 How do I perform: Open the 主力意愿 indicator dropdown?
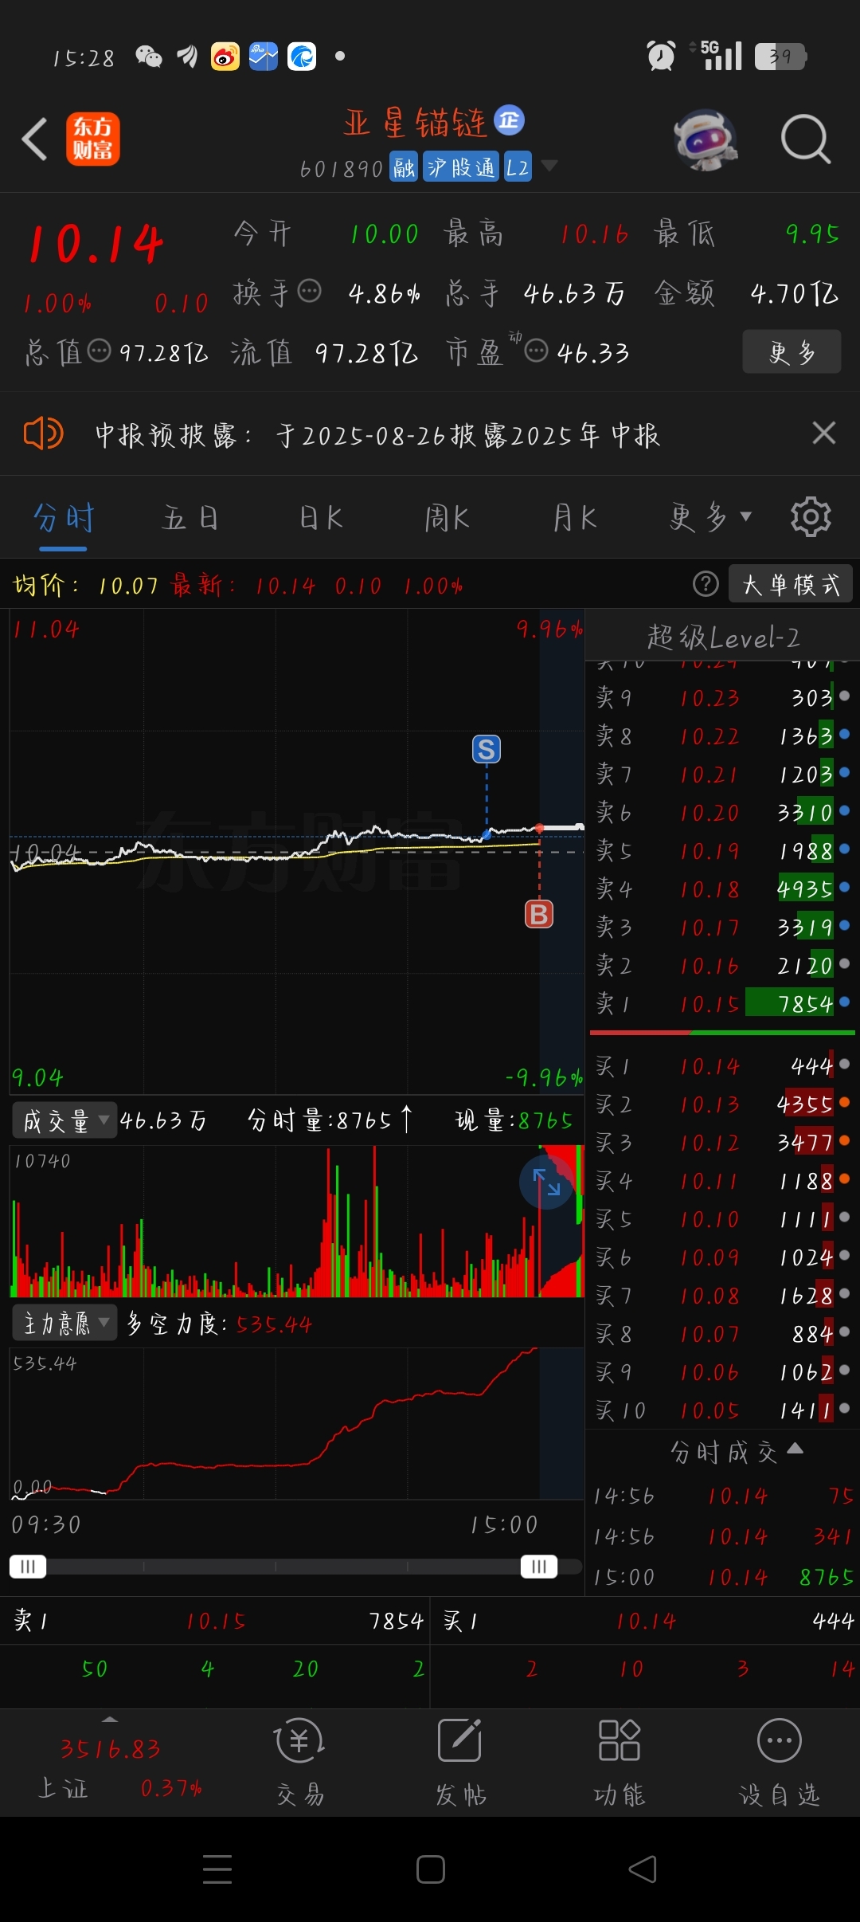[64, 1324]
